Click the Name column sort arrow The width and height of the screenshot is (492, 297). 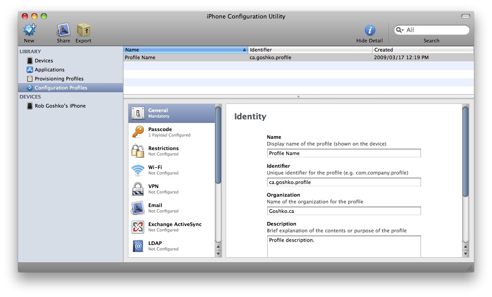coord(244,50)
